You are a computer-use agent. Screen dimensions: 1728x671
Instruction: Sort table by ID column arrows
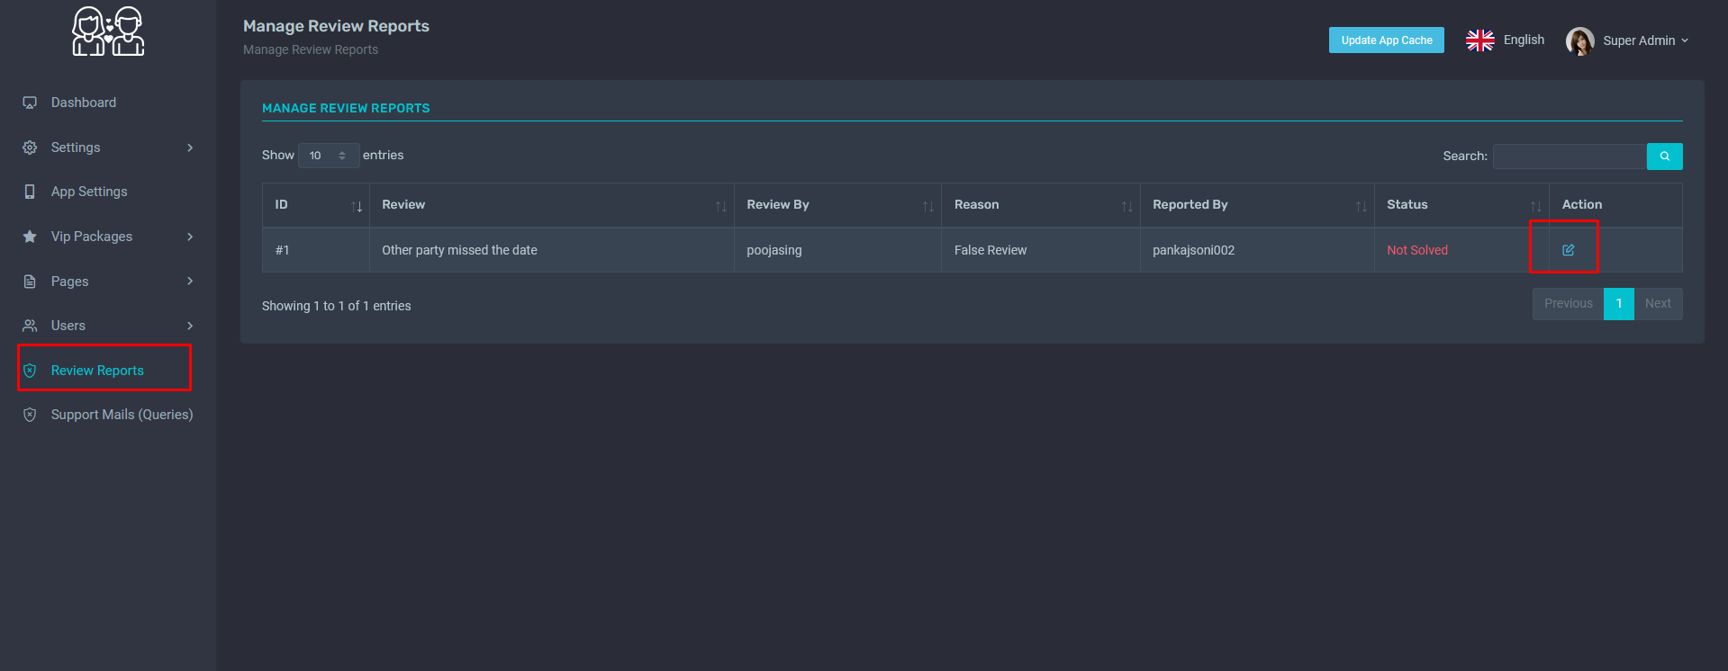coord(357,206)
